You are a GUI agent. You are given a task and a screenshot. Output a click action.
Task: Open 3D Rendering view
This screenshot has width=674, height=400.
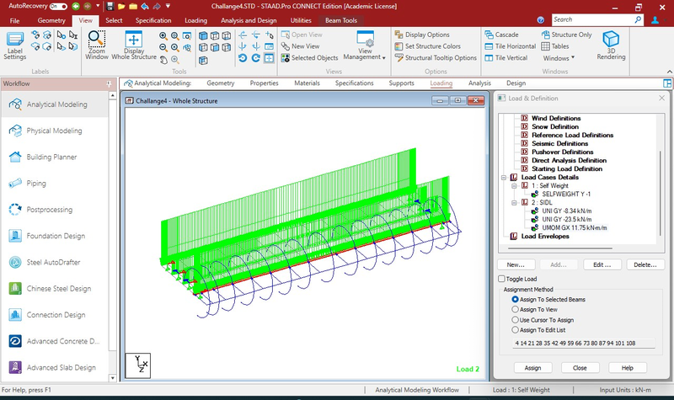pos(612,45)
